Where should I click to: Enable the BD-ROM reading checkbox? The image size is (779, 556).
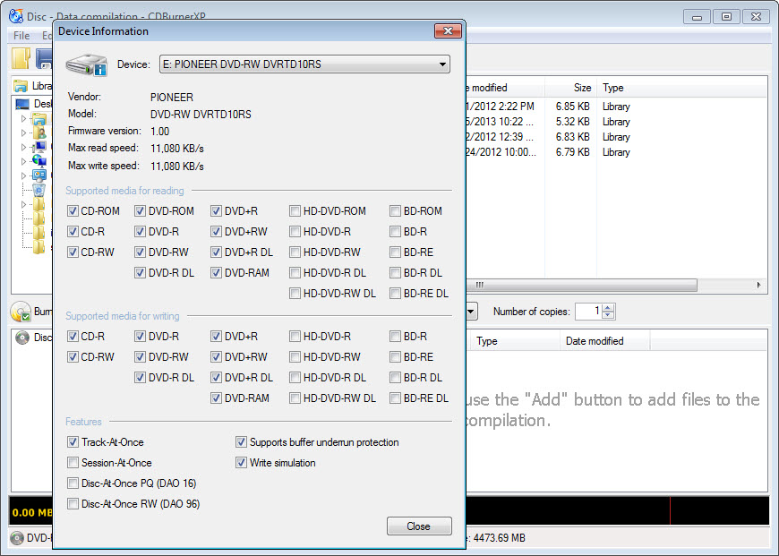click(x=396, y=211)
